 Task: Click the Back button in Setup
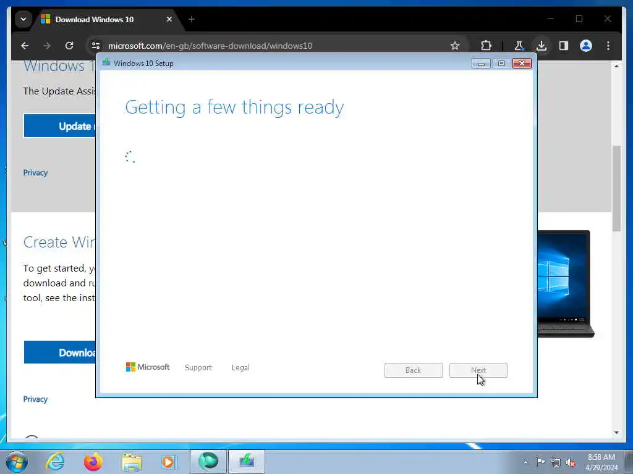(414, 370)
